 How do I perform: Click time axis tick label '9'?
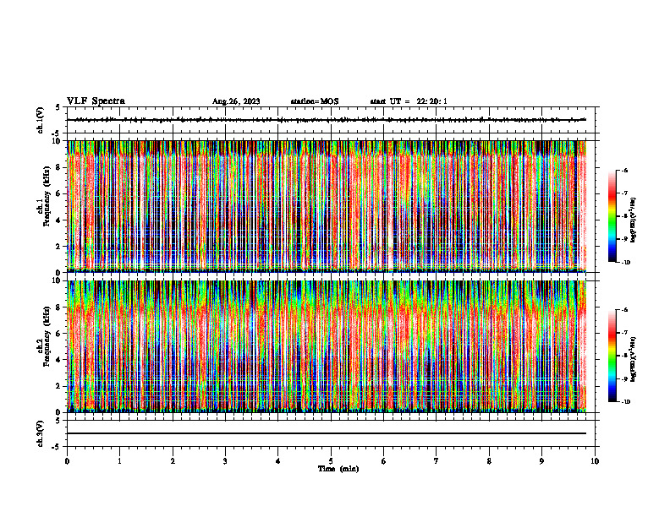point(541,461)
